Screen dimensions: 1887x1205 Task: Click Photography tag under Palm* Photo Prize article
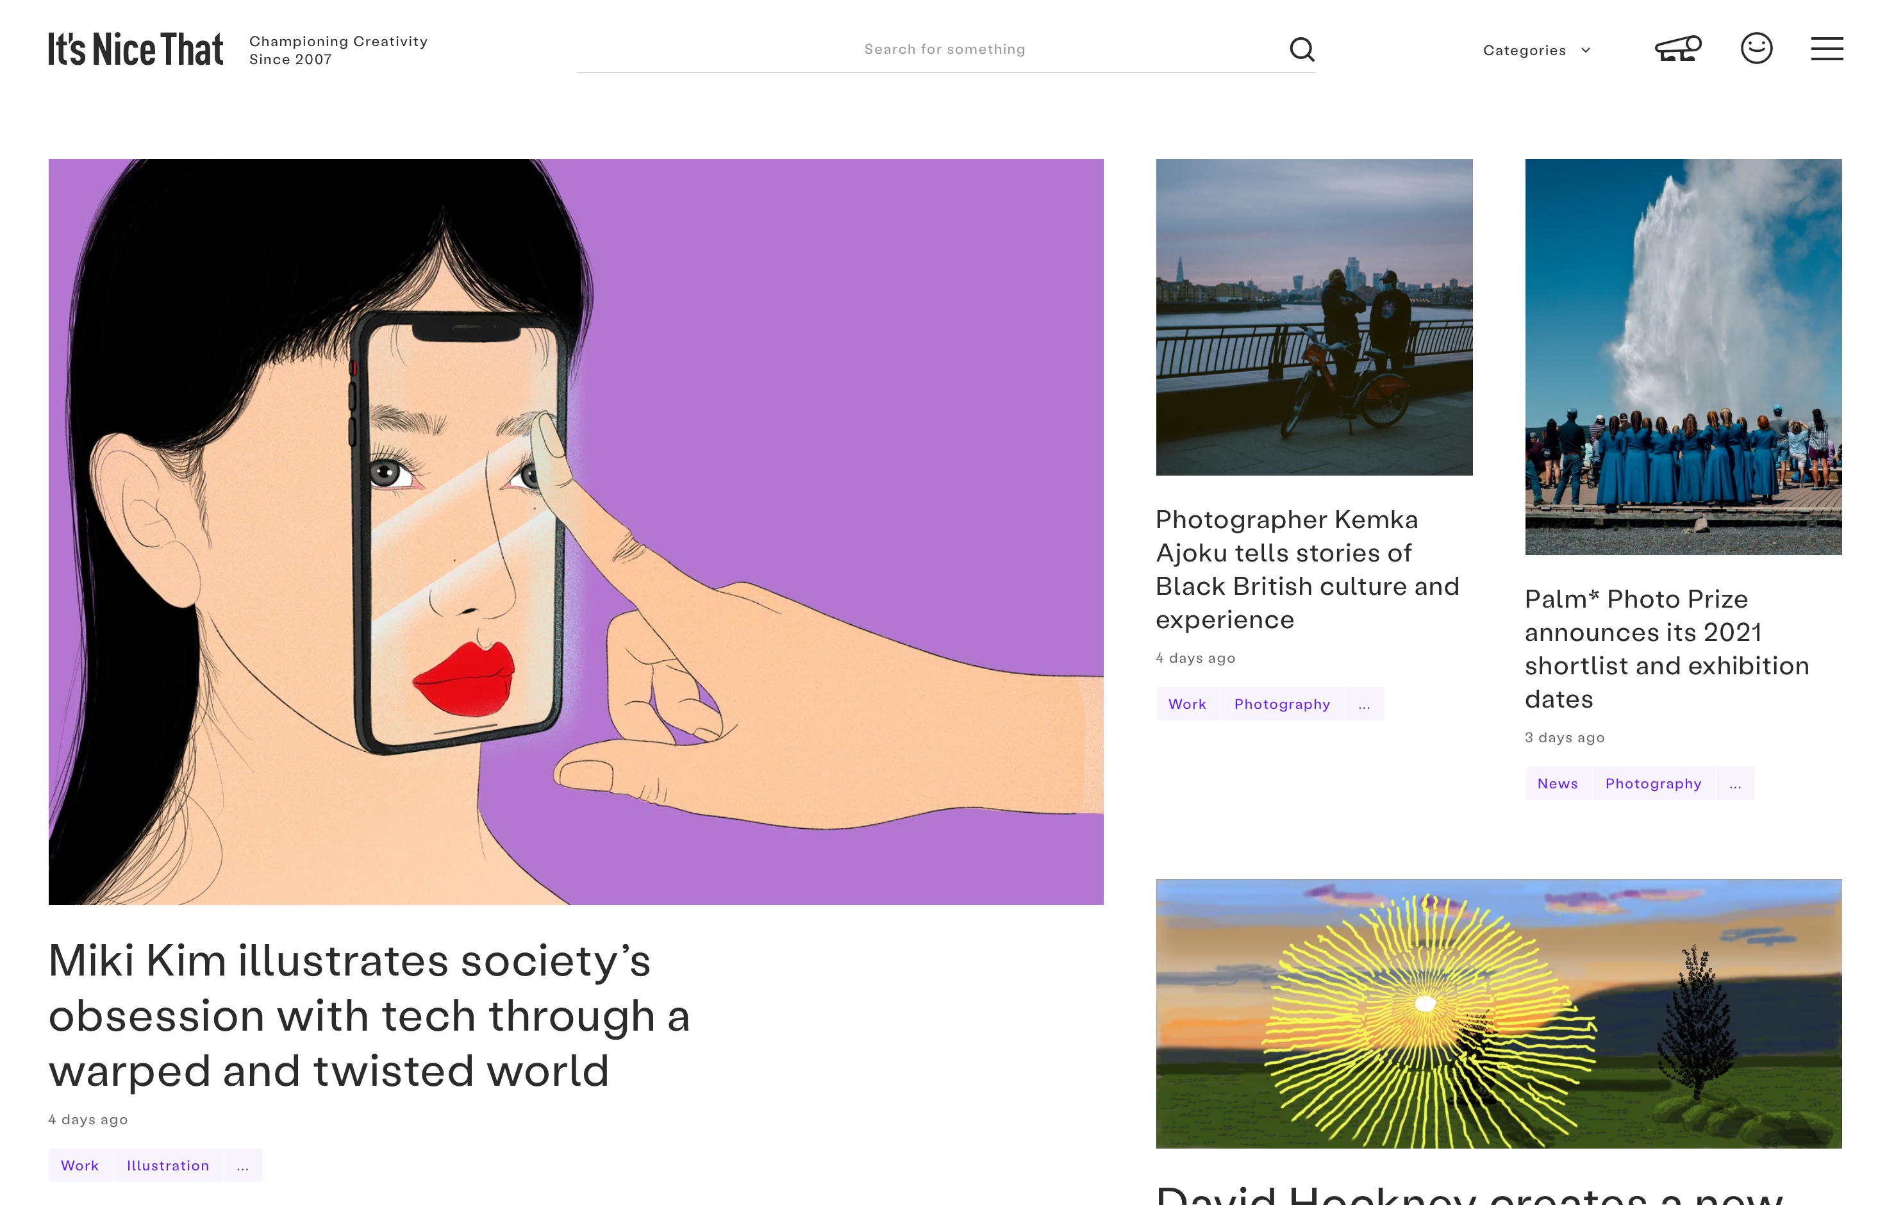[x=1654, y=783]
